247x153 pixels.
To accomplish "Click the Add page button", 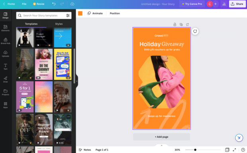I will point(161,137).
